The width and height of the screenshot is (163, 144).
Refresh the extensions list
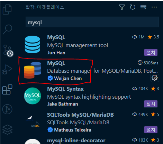pos(133,7)
